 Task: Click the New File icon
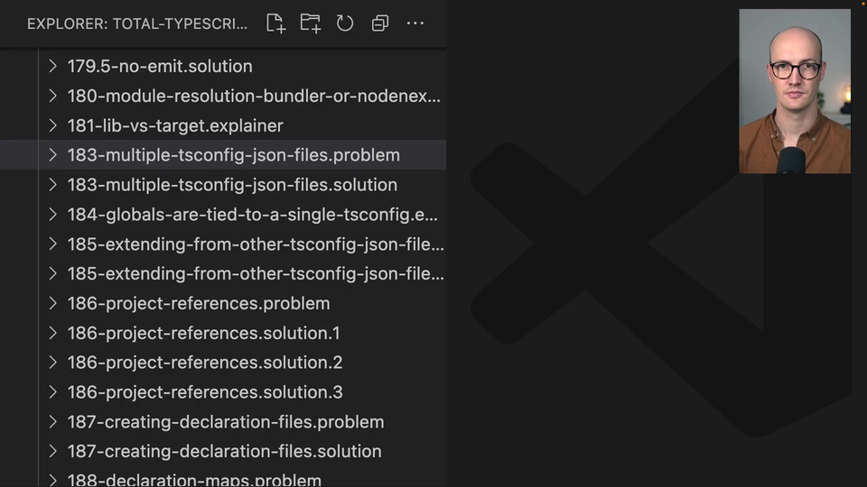click(275, 23)
